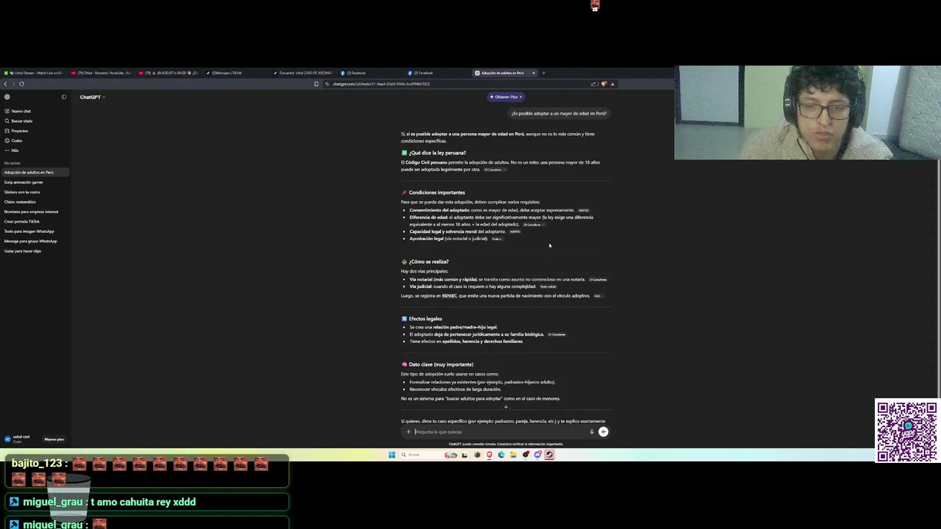Screen dimensions: 941x529
Task: Open citation chip after 'aceptar expresamente'
Action: point(584,210)
